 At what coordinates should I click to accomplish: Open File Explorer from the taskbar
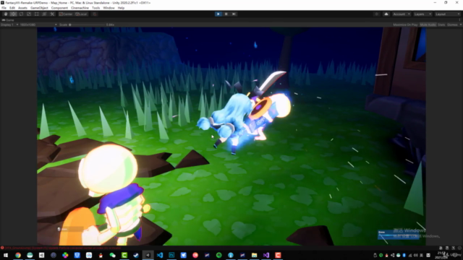click(254, 255)
